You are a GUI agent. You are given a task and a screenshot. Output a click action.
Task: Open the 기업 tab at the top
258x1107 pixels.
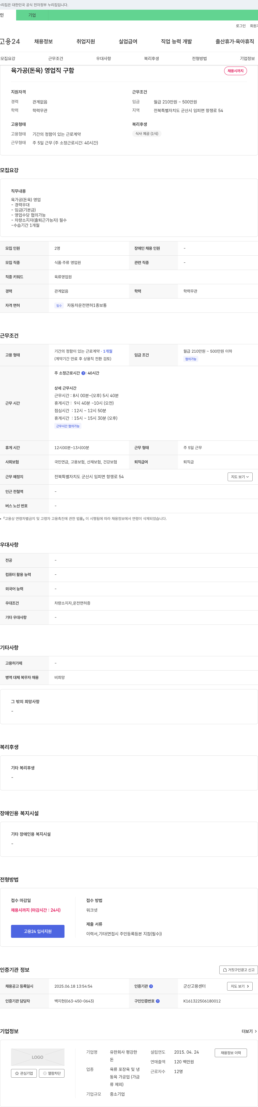point(32,15)
